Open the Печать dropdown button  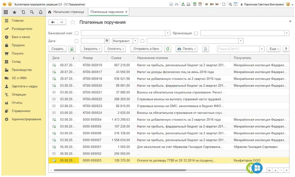(x=187, y=49)
